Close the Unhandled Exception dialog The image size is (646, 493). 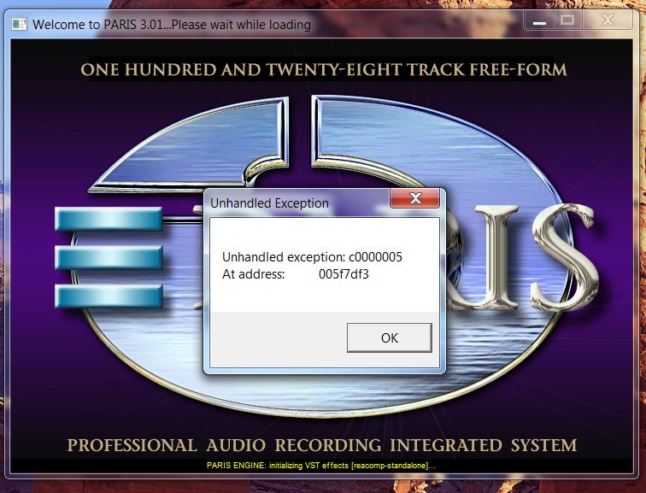point(415,198)
